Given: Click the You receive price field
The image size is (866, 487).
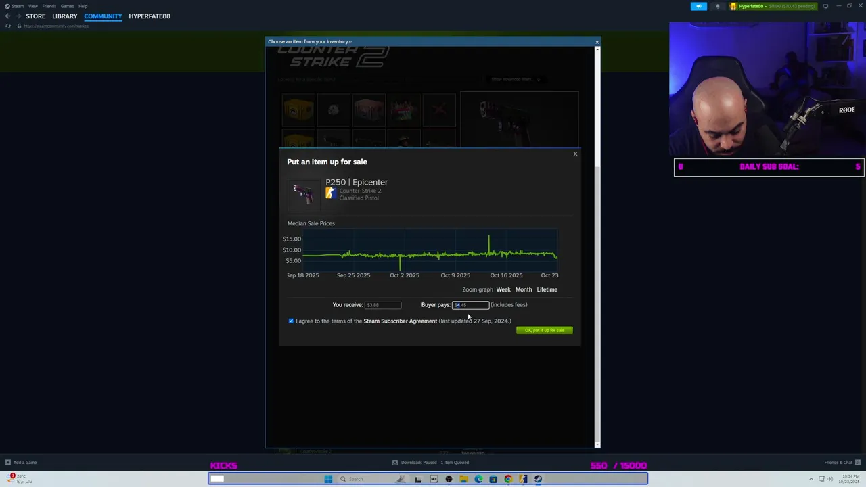Looking at the screenshot, I should (383, 305).
